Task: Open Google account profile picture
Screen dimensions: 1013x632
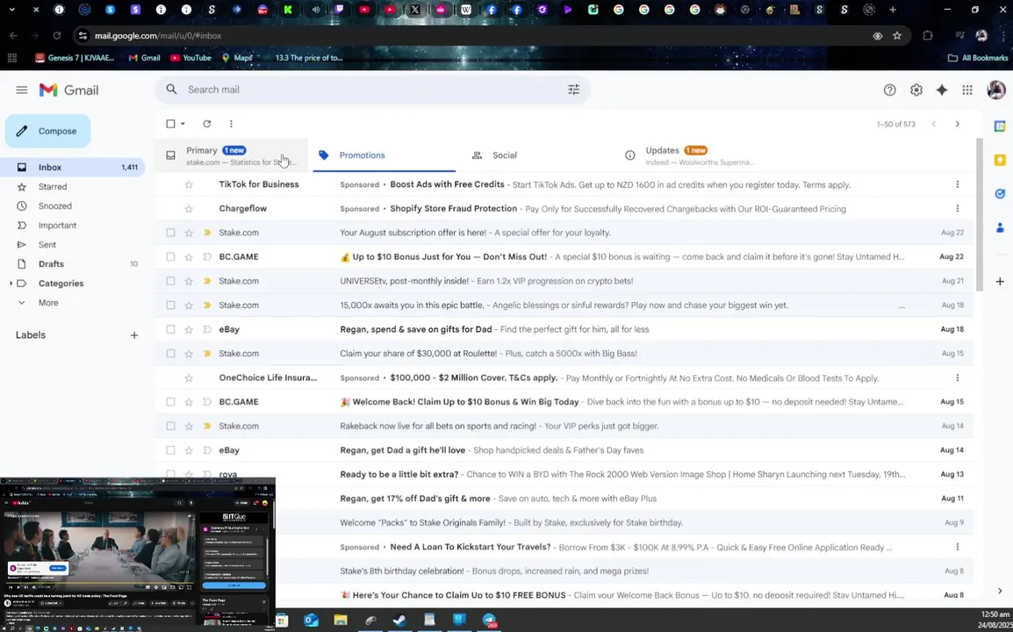Action: tap(996, 90)
